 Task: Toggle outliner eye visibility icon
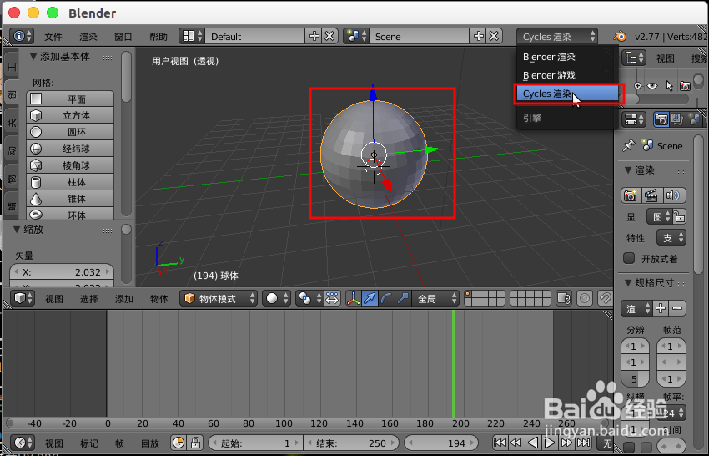tap(652, 85)
